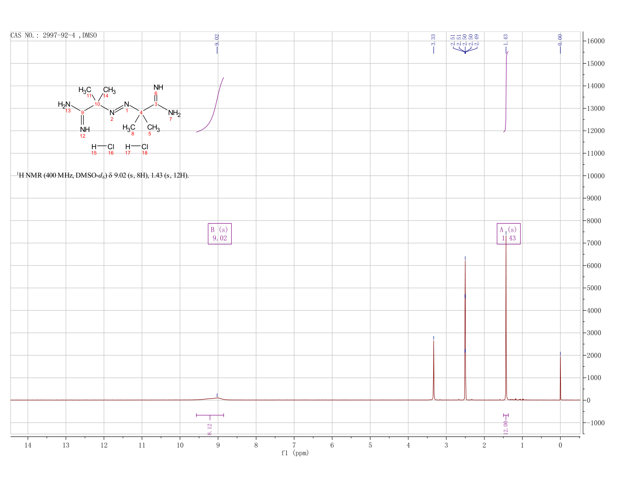
Task: Click the NH atom numbered 6 in structure
Action: pos(158,87)
